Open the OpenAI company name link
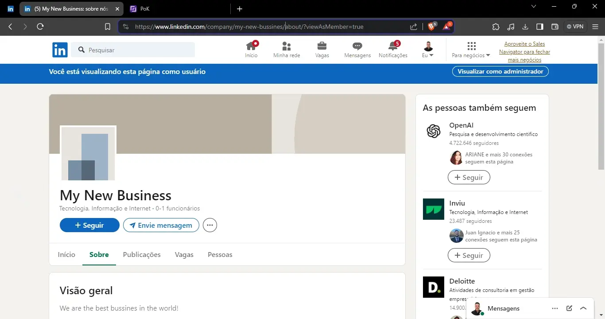The height and width of the screenshot is (319, 605). pos(461,125)
